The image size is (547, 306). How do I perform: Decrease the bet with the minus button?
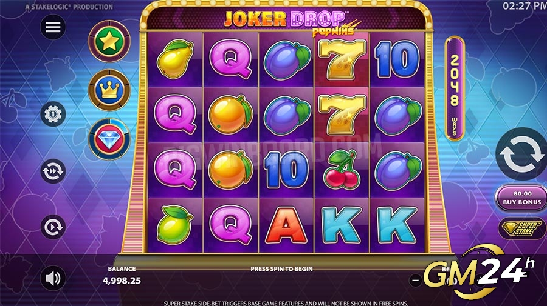point(415,280)
